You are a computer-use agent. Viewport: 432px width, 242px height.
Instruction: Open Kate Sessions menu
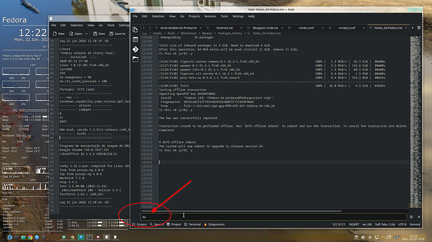click(210, 16)
